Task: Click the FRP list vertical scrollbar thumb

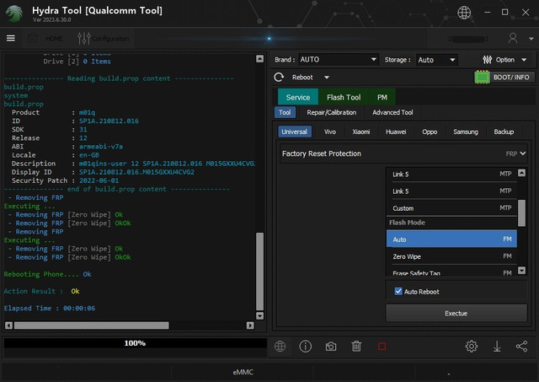Action: 521,213
